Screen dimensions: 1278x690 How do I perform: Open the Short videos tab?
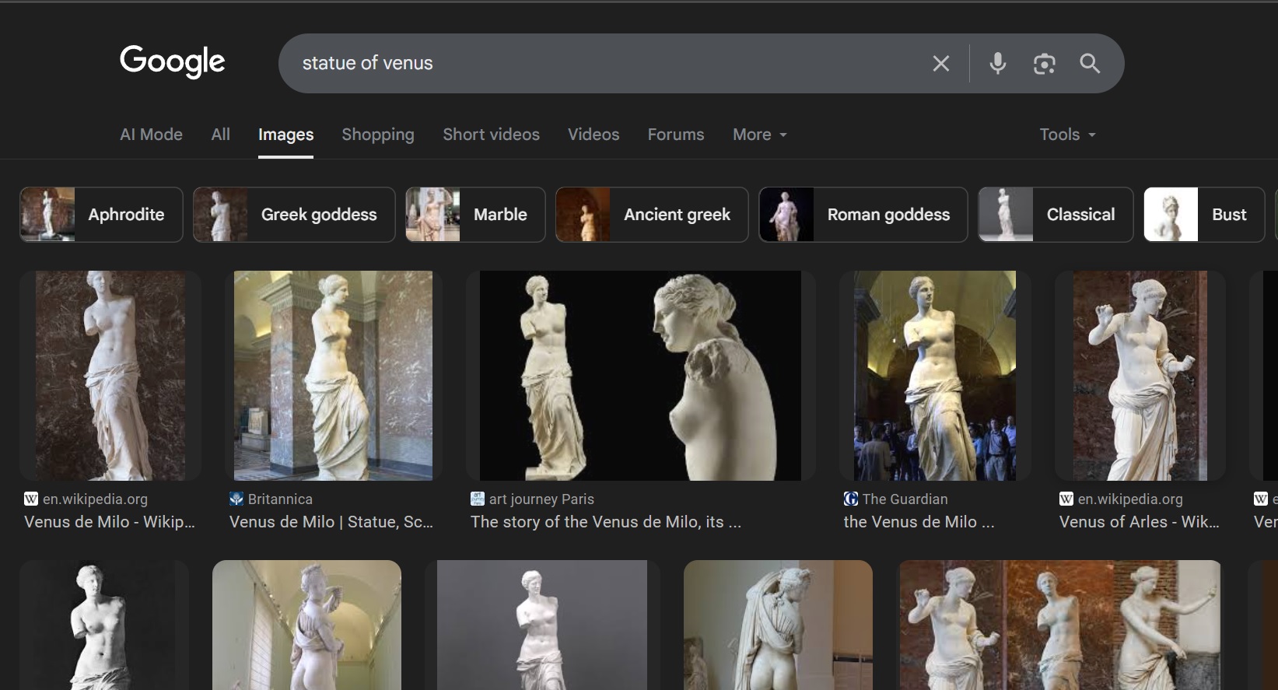tap(491, 135)
